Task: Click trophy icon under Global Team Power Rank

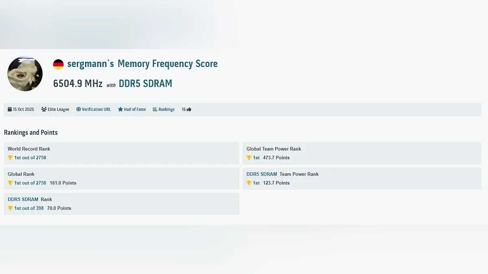Action: 249,157
